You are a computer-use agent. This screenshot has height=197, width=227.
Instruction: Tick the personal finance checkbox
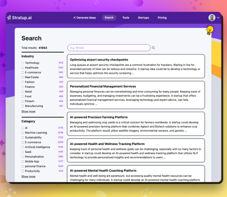[x=23, y=166]
